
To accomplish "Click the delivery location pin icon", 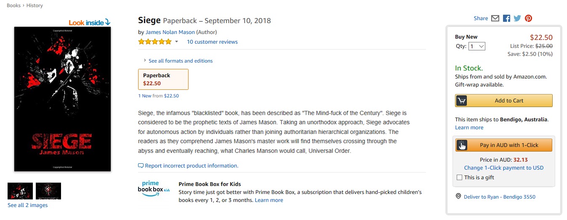I will tap(458, 196).
